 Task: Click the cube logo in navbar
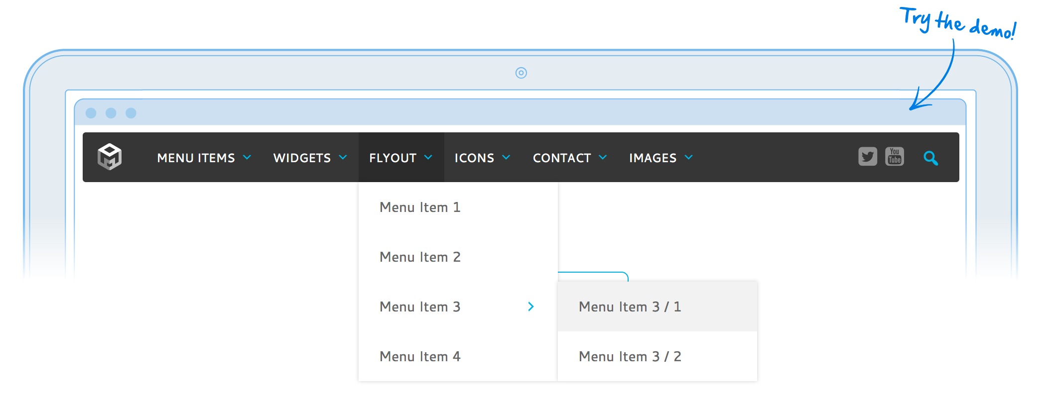[x=110, y=157]
